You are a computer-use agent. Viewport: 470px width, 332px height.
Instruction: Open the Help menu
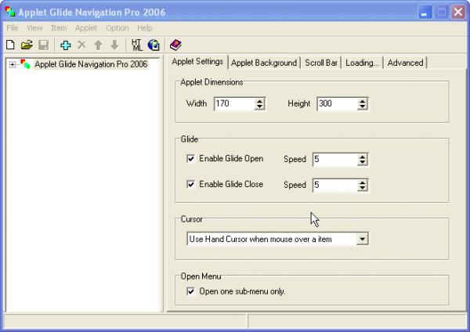[x=145, y=28]
